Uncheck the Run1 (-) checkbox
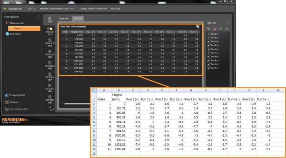 click(x=209, y=38)
